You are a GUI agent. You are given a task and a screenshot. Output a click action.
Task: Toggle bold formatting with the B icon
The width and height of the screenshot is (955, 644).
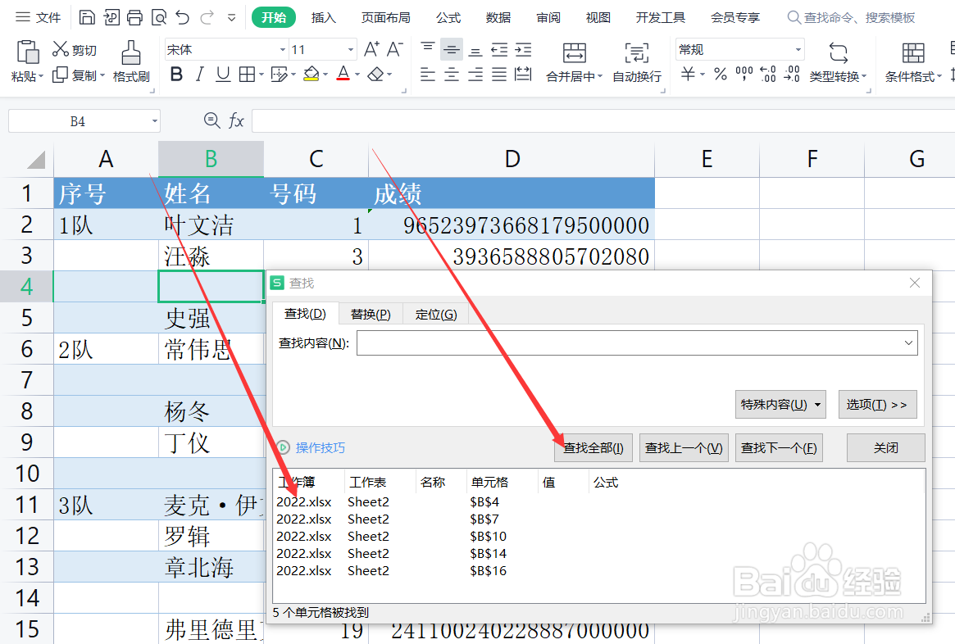(x=176, y=74)
